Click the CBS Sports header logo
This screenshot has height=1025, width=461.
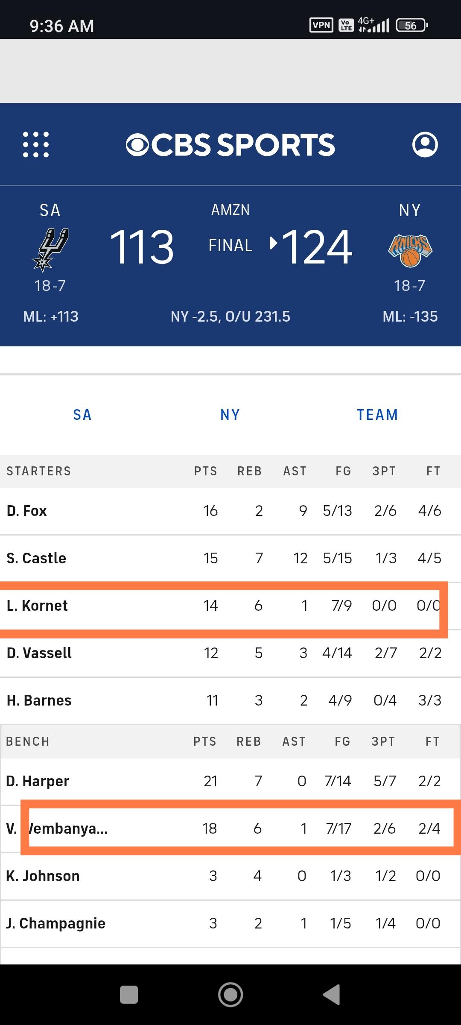230,144
